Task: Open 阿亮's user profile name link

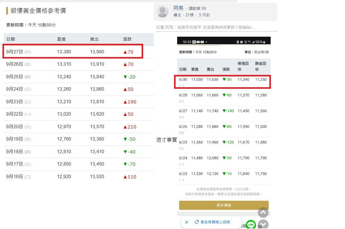Action: click(178, 8)
